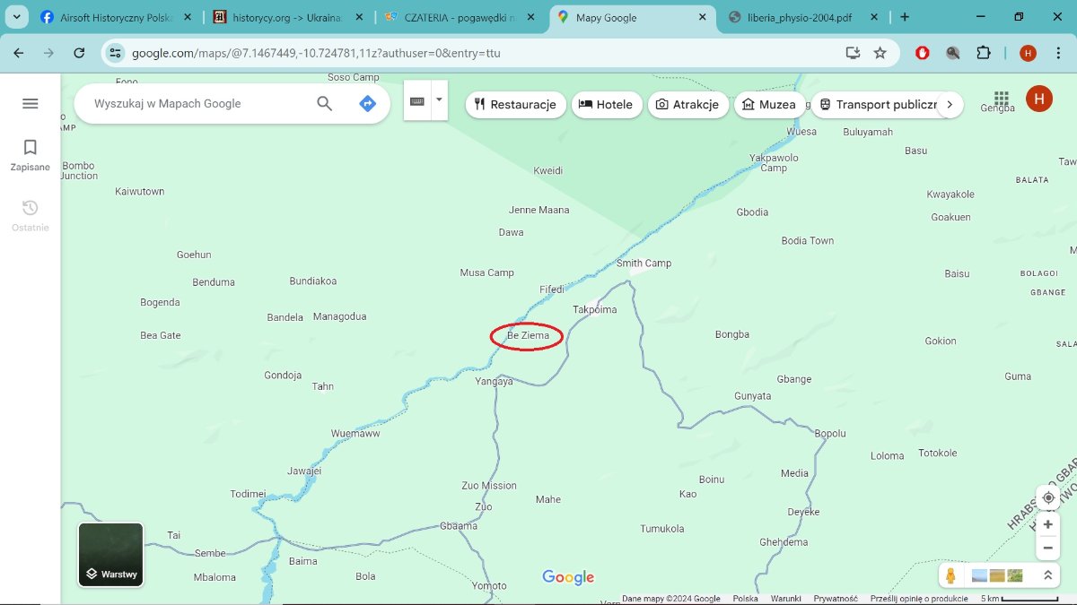Image resolution: width=1077 pixels, height=605 pixels.
Task: Open recent places (Ostatnie)
Action: tap(30, 215)
